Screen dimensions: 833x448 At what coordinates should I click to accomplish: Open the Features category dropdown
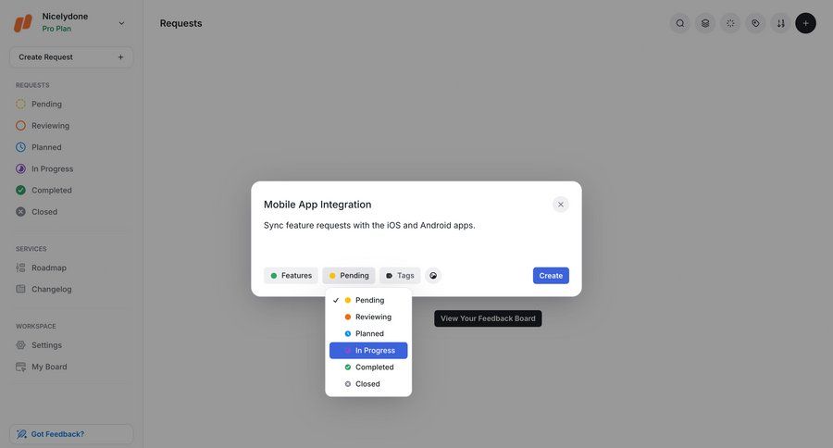(x=292, y=275)
